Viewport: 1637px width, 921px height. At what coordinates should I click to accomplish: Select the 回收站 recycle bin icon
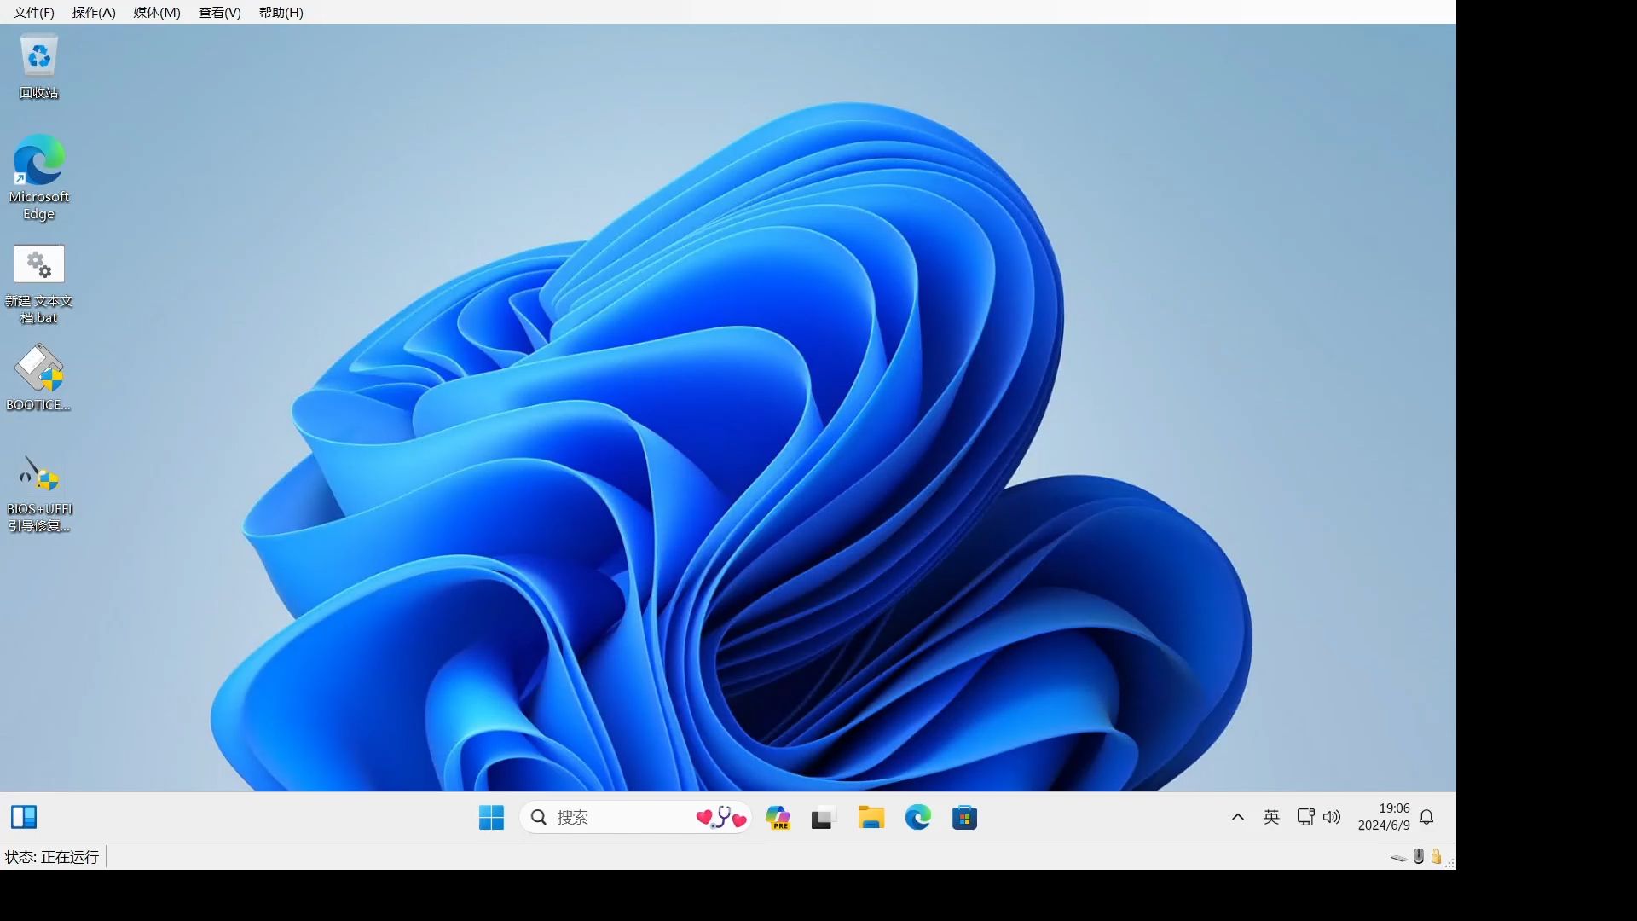coord(39,67)
